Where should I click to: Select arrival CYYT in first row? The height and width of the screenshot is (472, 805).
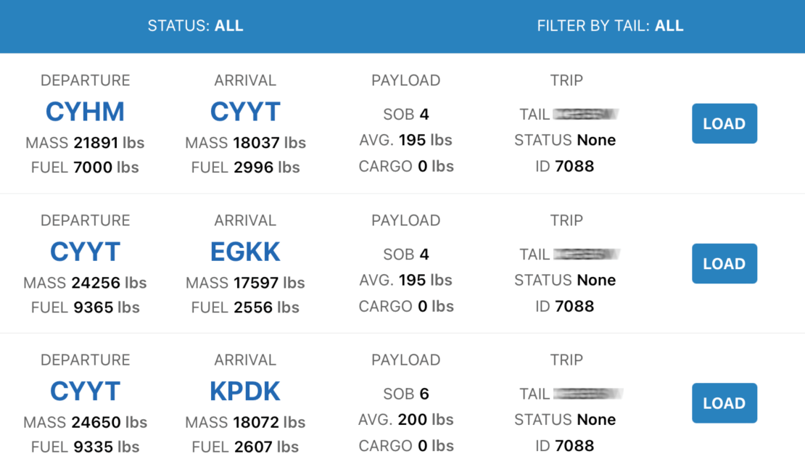point(245,112)
